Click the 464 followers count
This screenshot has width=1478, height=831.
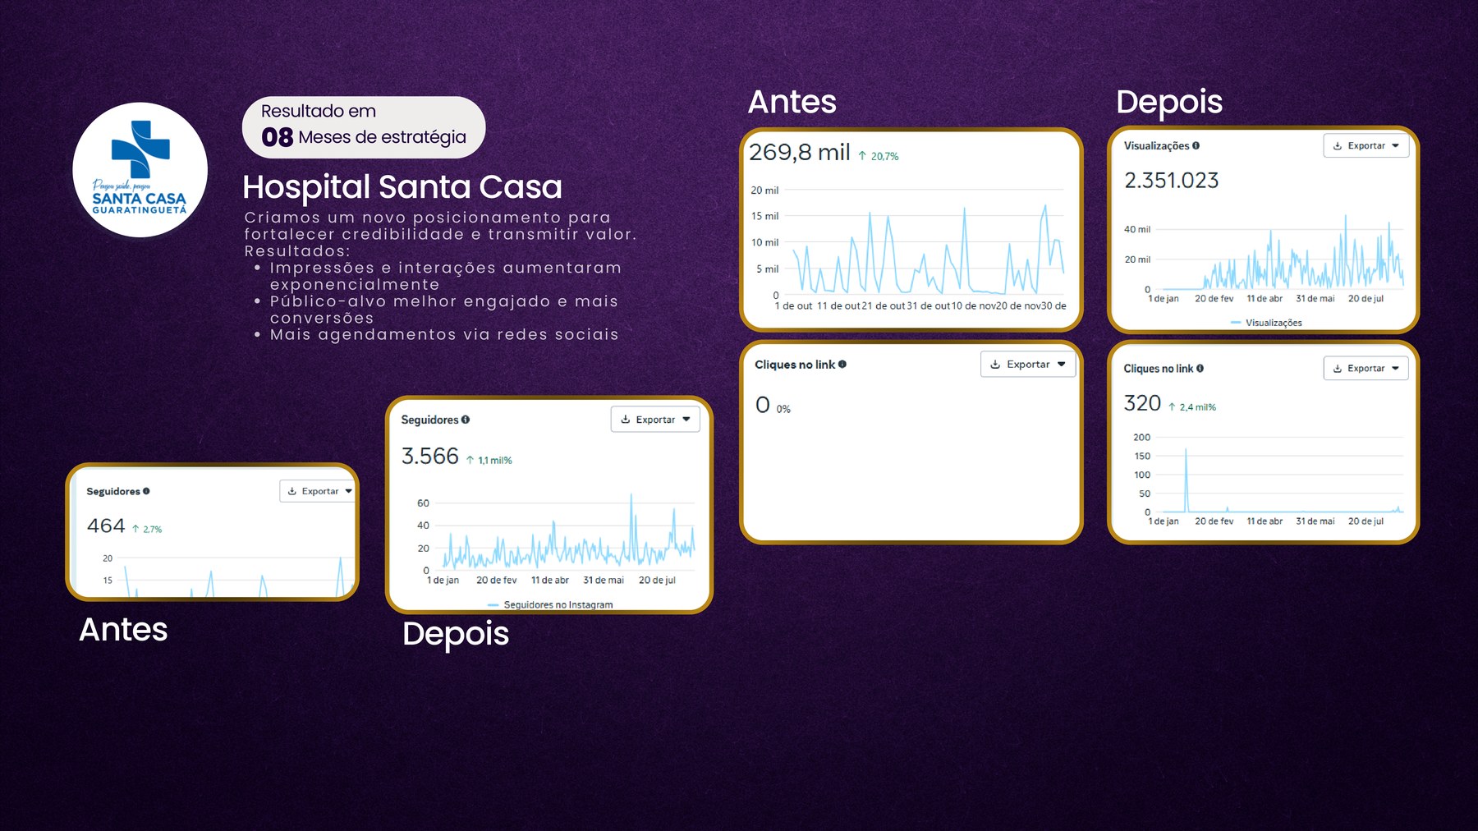106,526
